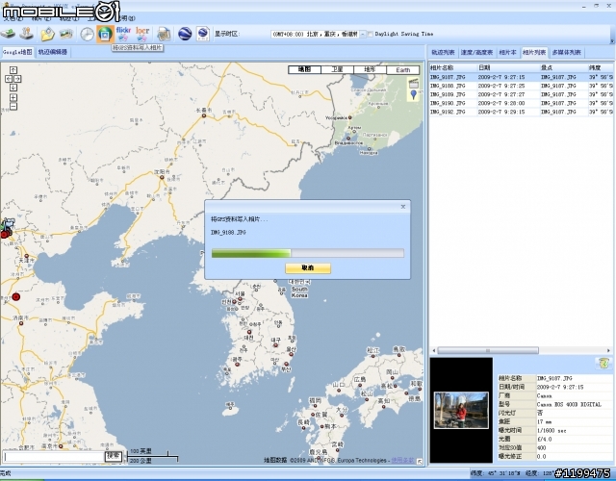Pan the map left with arrow control
Screen dimensions: 616x481
point(9,79)
